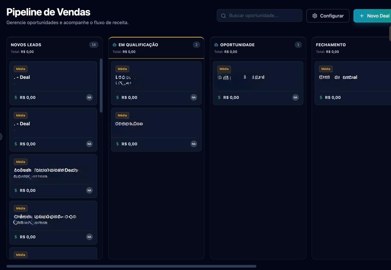This screenshot has width=391, height=270.
Task: Click the dollar icon on the Oportunidade card
Action: point(219,98)
